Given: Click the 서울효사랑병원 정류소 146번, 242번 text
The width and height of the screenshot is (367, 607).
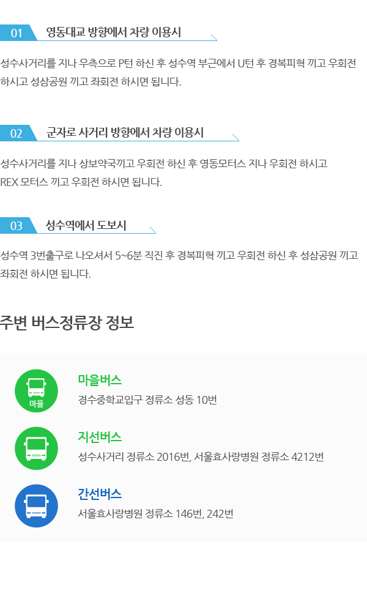Looking at the screenshot, I should (x=155, y=514).
